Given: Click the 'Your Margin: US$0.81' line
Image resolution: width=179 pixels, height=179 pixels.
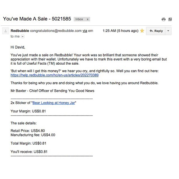Looking at the screenshot, I should [x=28, y=111].
